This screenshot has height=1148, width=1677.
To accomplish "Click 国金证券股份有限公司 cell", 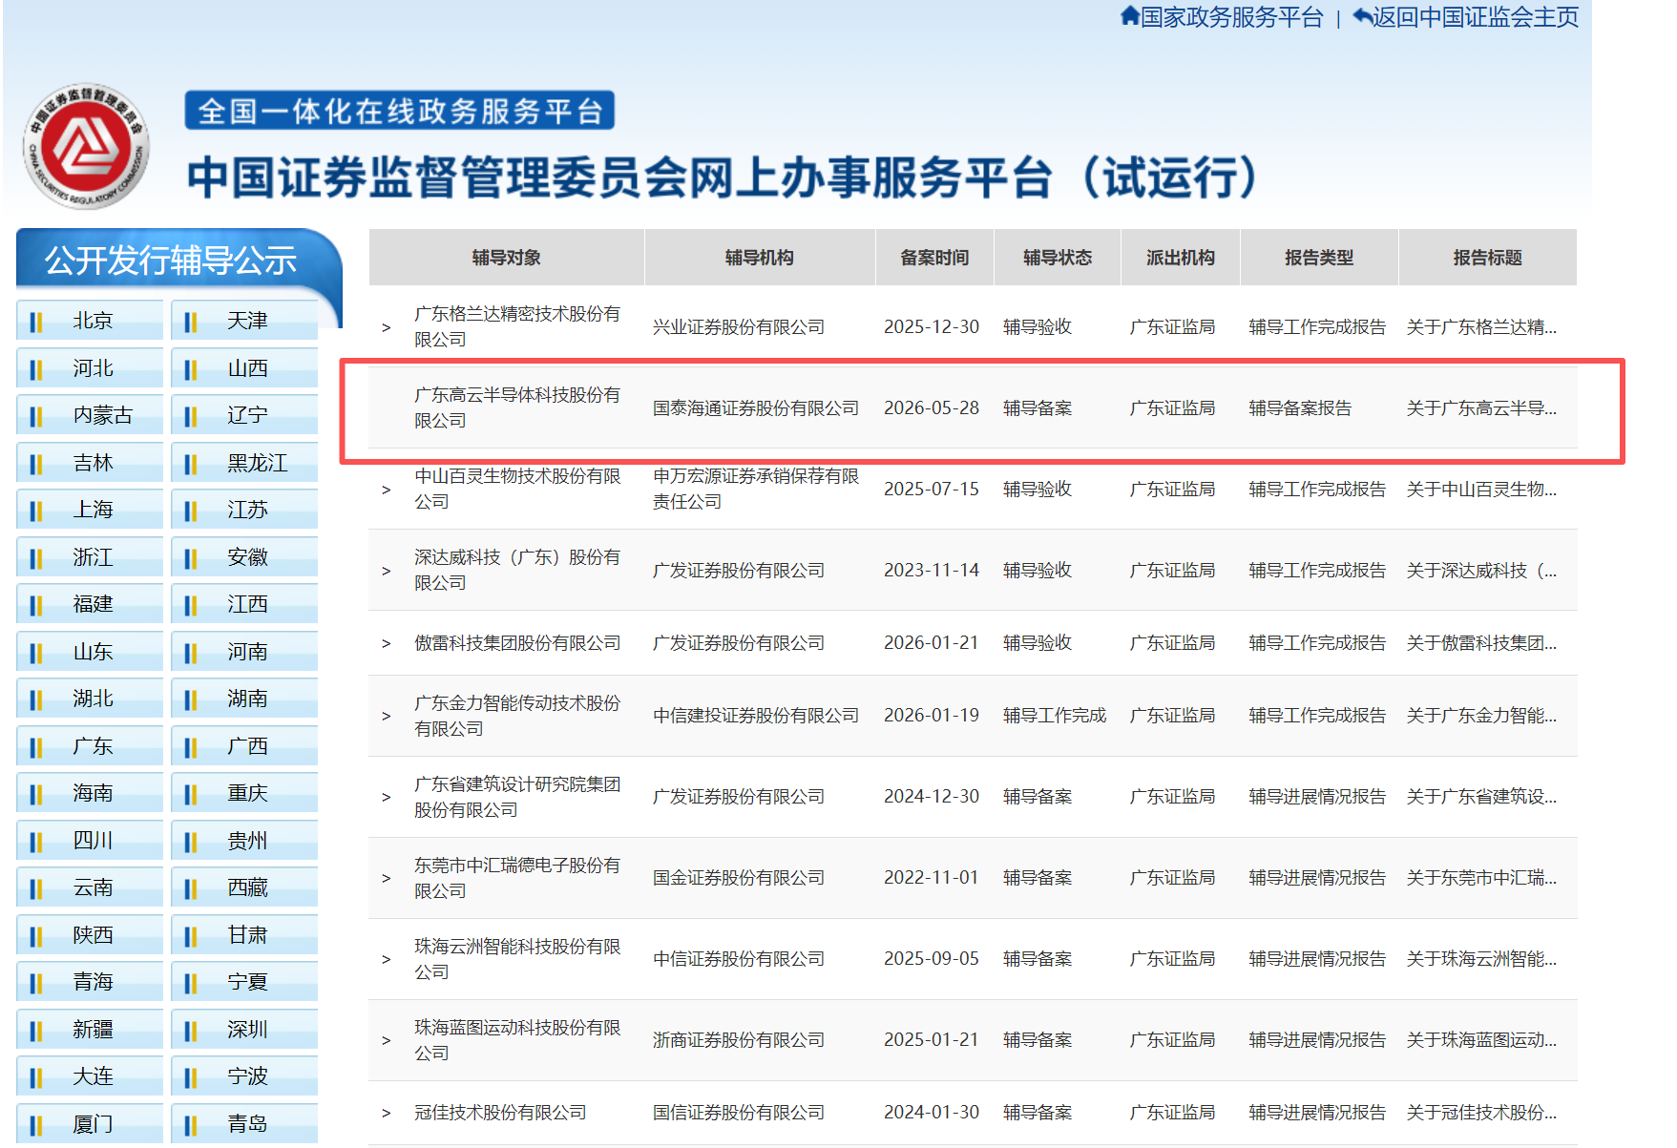I will click(739, 878).
